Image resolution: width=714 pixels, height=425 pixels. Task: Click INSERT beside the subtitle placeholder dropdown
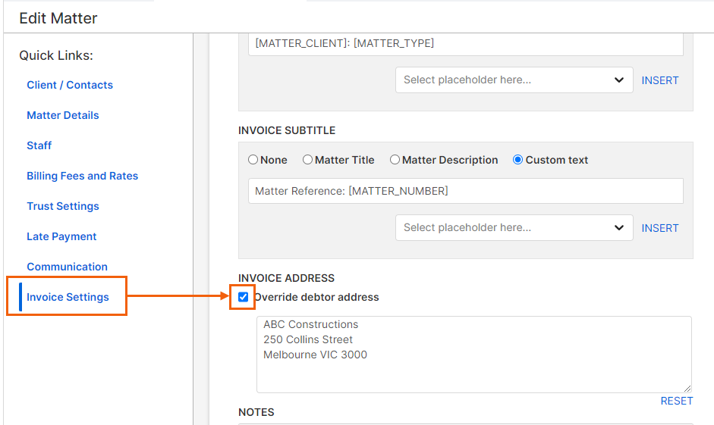coord(660,228)
